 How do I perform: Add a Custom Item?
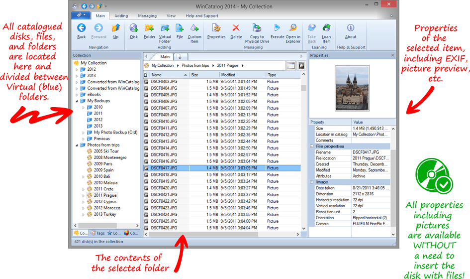pos(194,33)
